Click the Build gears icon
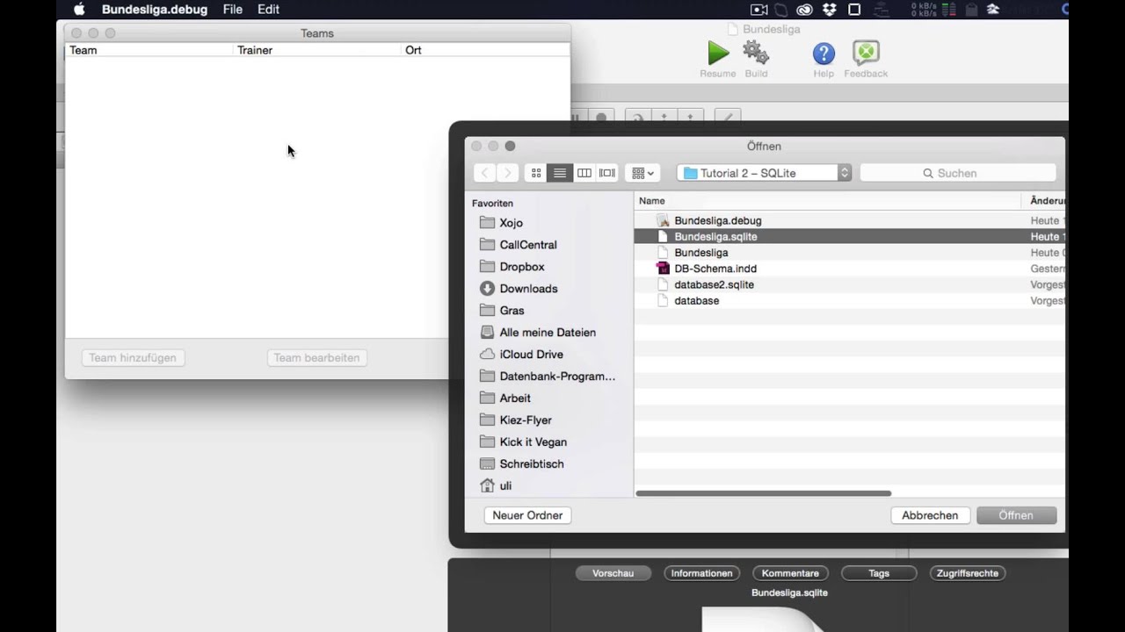This screenshot has width=1125, height=632. 756,54
